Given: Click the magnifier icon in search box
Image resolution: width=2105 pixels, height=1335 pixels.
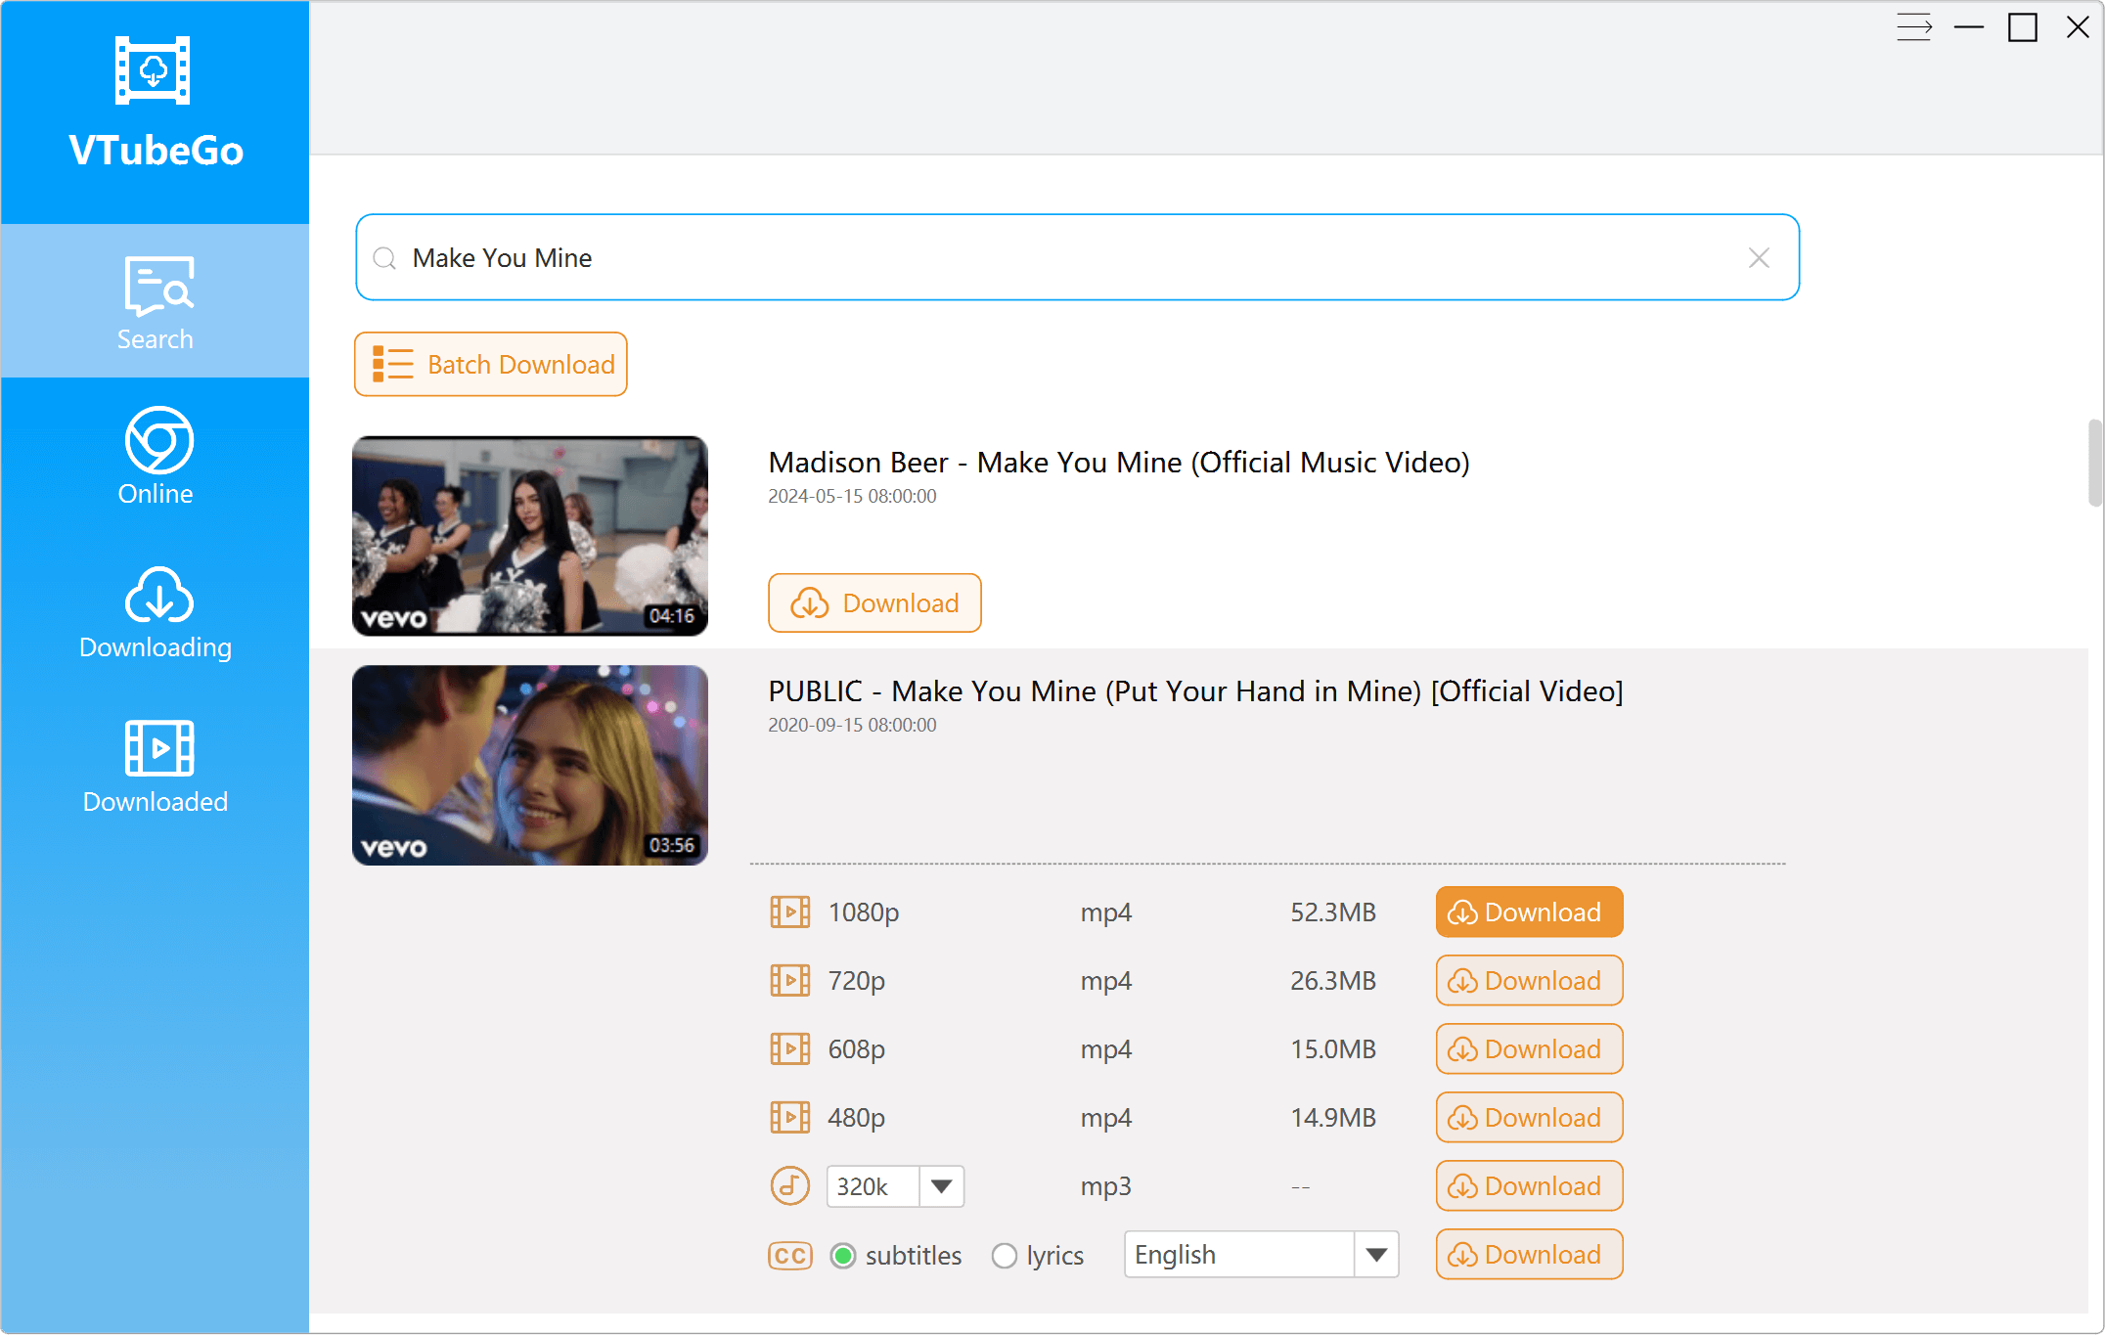Looking at the screenshot, I should [384, 258].
